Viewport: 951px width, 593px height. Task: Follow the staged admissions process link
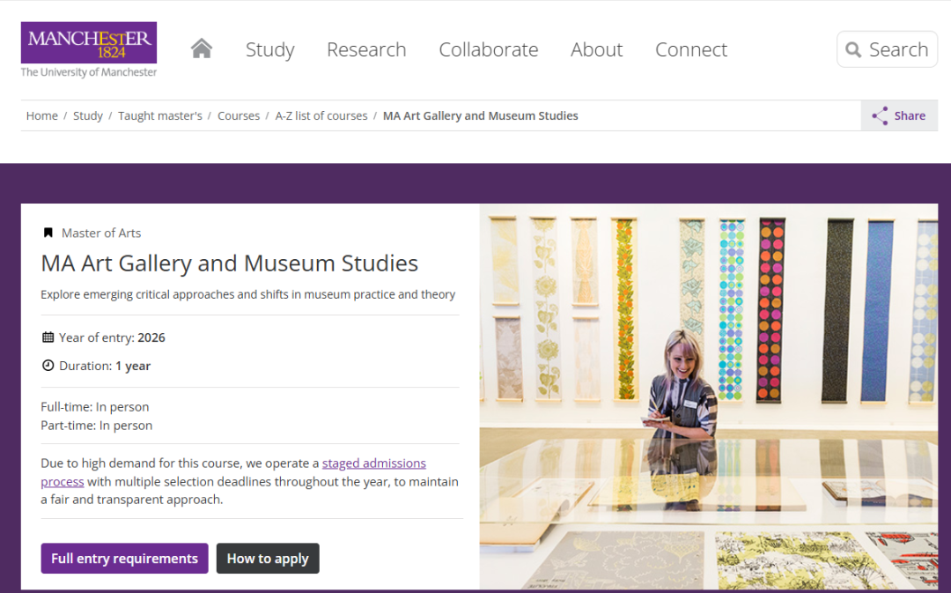(x=373, y=463)
